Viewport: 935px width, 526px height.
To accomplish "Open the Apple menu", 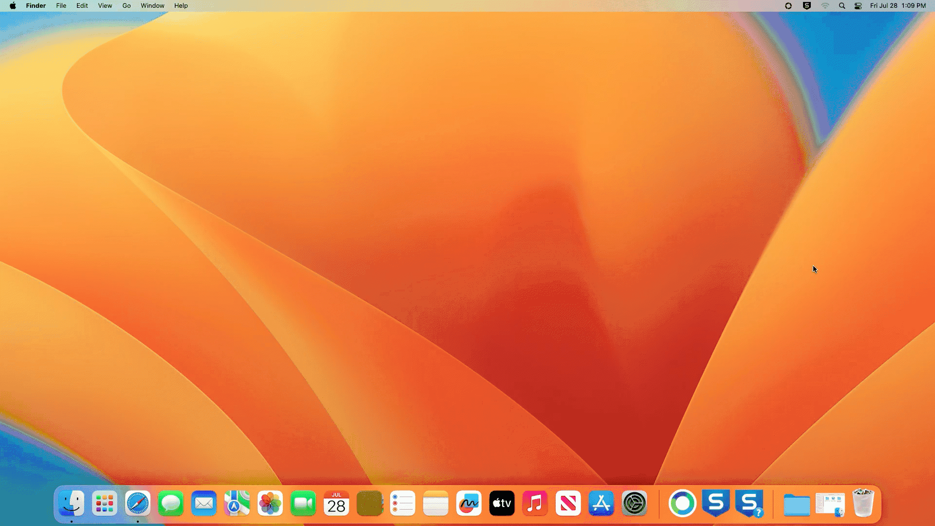I will tap(13, 6).
